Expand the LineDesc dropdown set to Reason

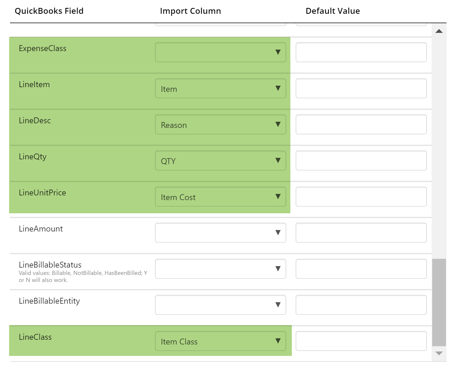220,124
